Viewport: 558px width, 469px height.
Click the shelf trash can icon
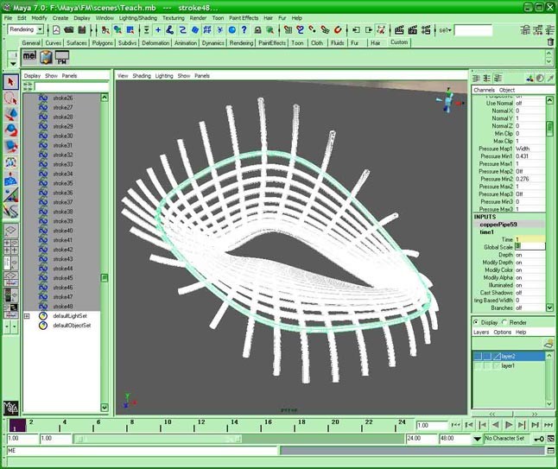pos(550,41)
